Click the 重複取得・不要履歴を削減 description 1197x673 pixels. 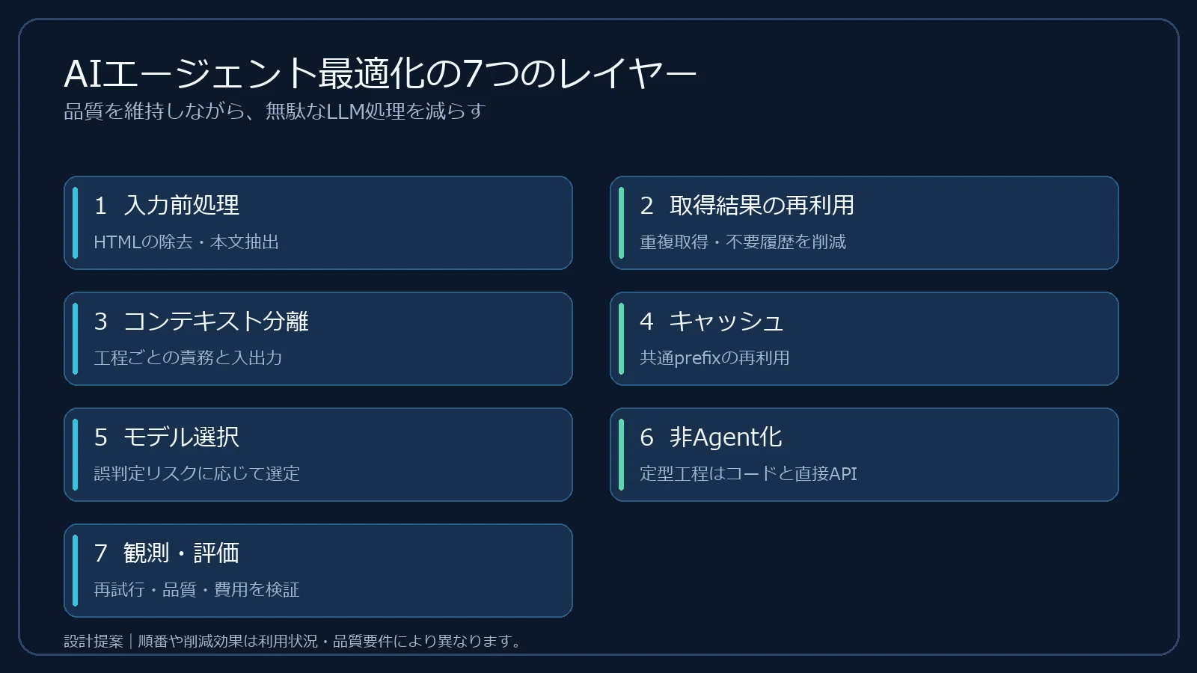click(x=743, y=242)
